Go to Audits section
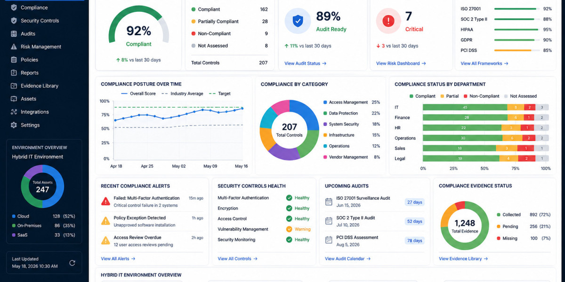The image size is (565, 282). (x=28, y=34)
